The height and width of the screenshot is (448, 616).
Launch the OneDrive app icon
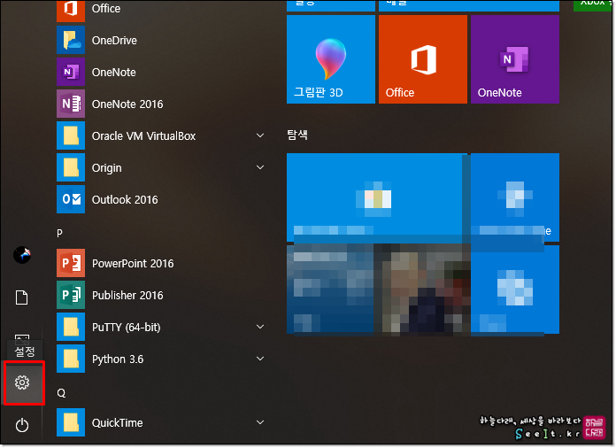[71, 40]
